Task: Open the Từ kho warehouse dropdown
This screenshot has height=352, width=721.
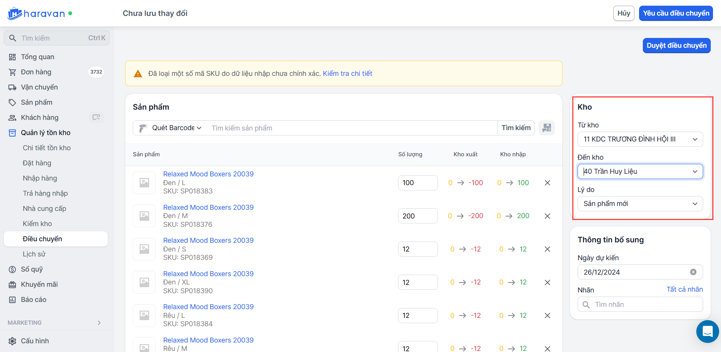Action: point(640,139)
